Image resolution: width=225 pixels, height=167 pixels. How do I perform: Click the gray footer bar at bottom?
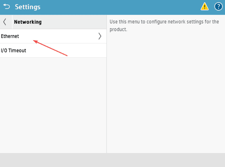(x=113, y=160)
